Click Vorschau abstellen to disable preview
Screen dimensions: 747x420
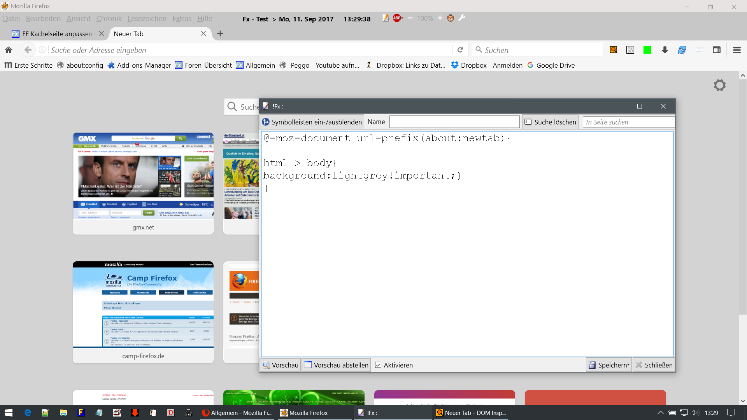(x=336, y=365)
